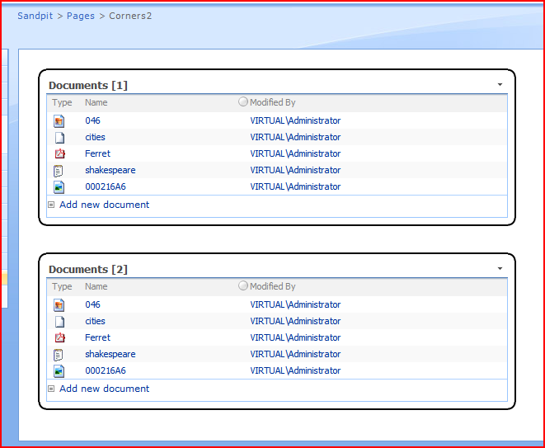The height and width of the screenshot is (448, 545).
Task: Sort Documents [2] by Name column header
Action: 96,287
